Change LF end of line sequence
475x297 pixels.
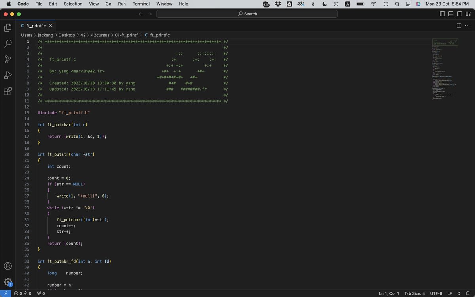click(450, 293)
